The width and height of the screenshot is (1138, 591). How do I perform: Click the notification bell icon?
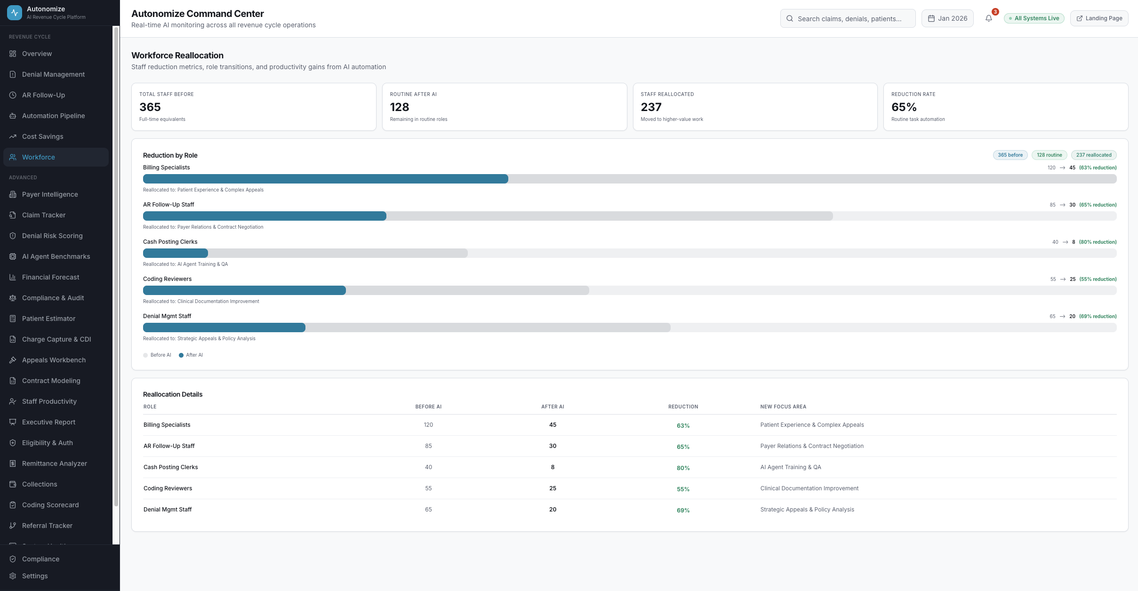point(988,18)
